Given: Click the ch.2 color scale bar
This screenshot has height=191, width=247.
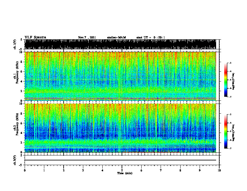Looking at the screenshot, I should (x=226, y=131).
